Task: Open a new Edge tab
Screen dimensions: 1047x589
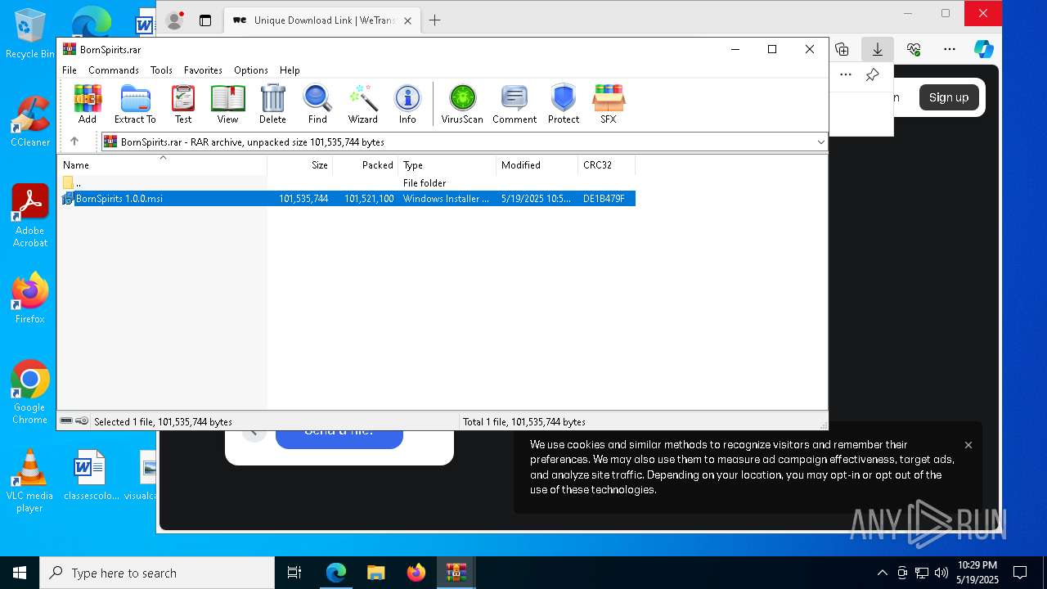Action: point(435,20)
